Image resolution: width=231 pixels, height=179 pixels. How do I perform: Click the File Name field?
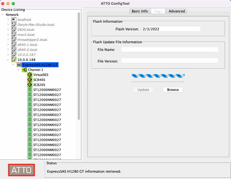[x=170, y=50]
